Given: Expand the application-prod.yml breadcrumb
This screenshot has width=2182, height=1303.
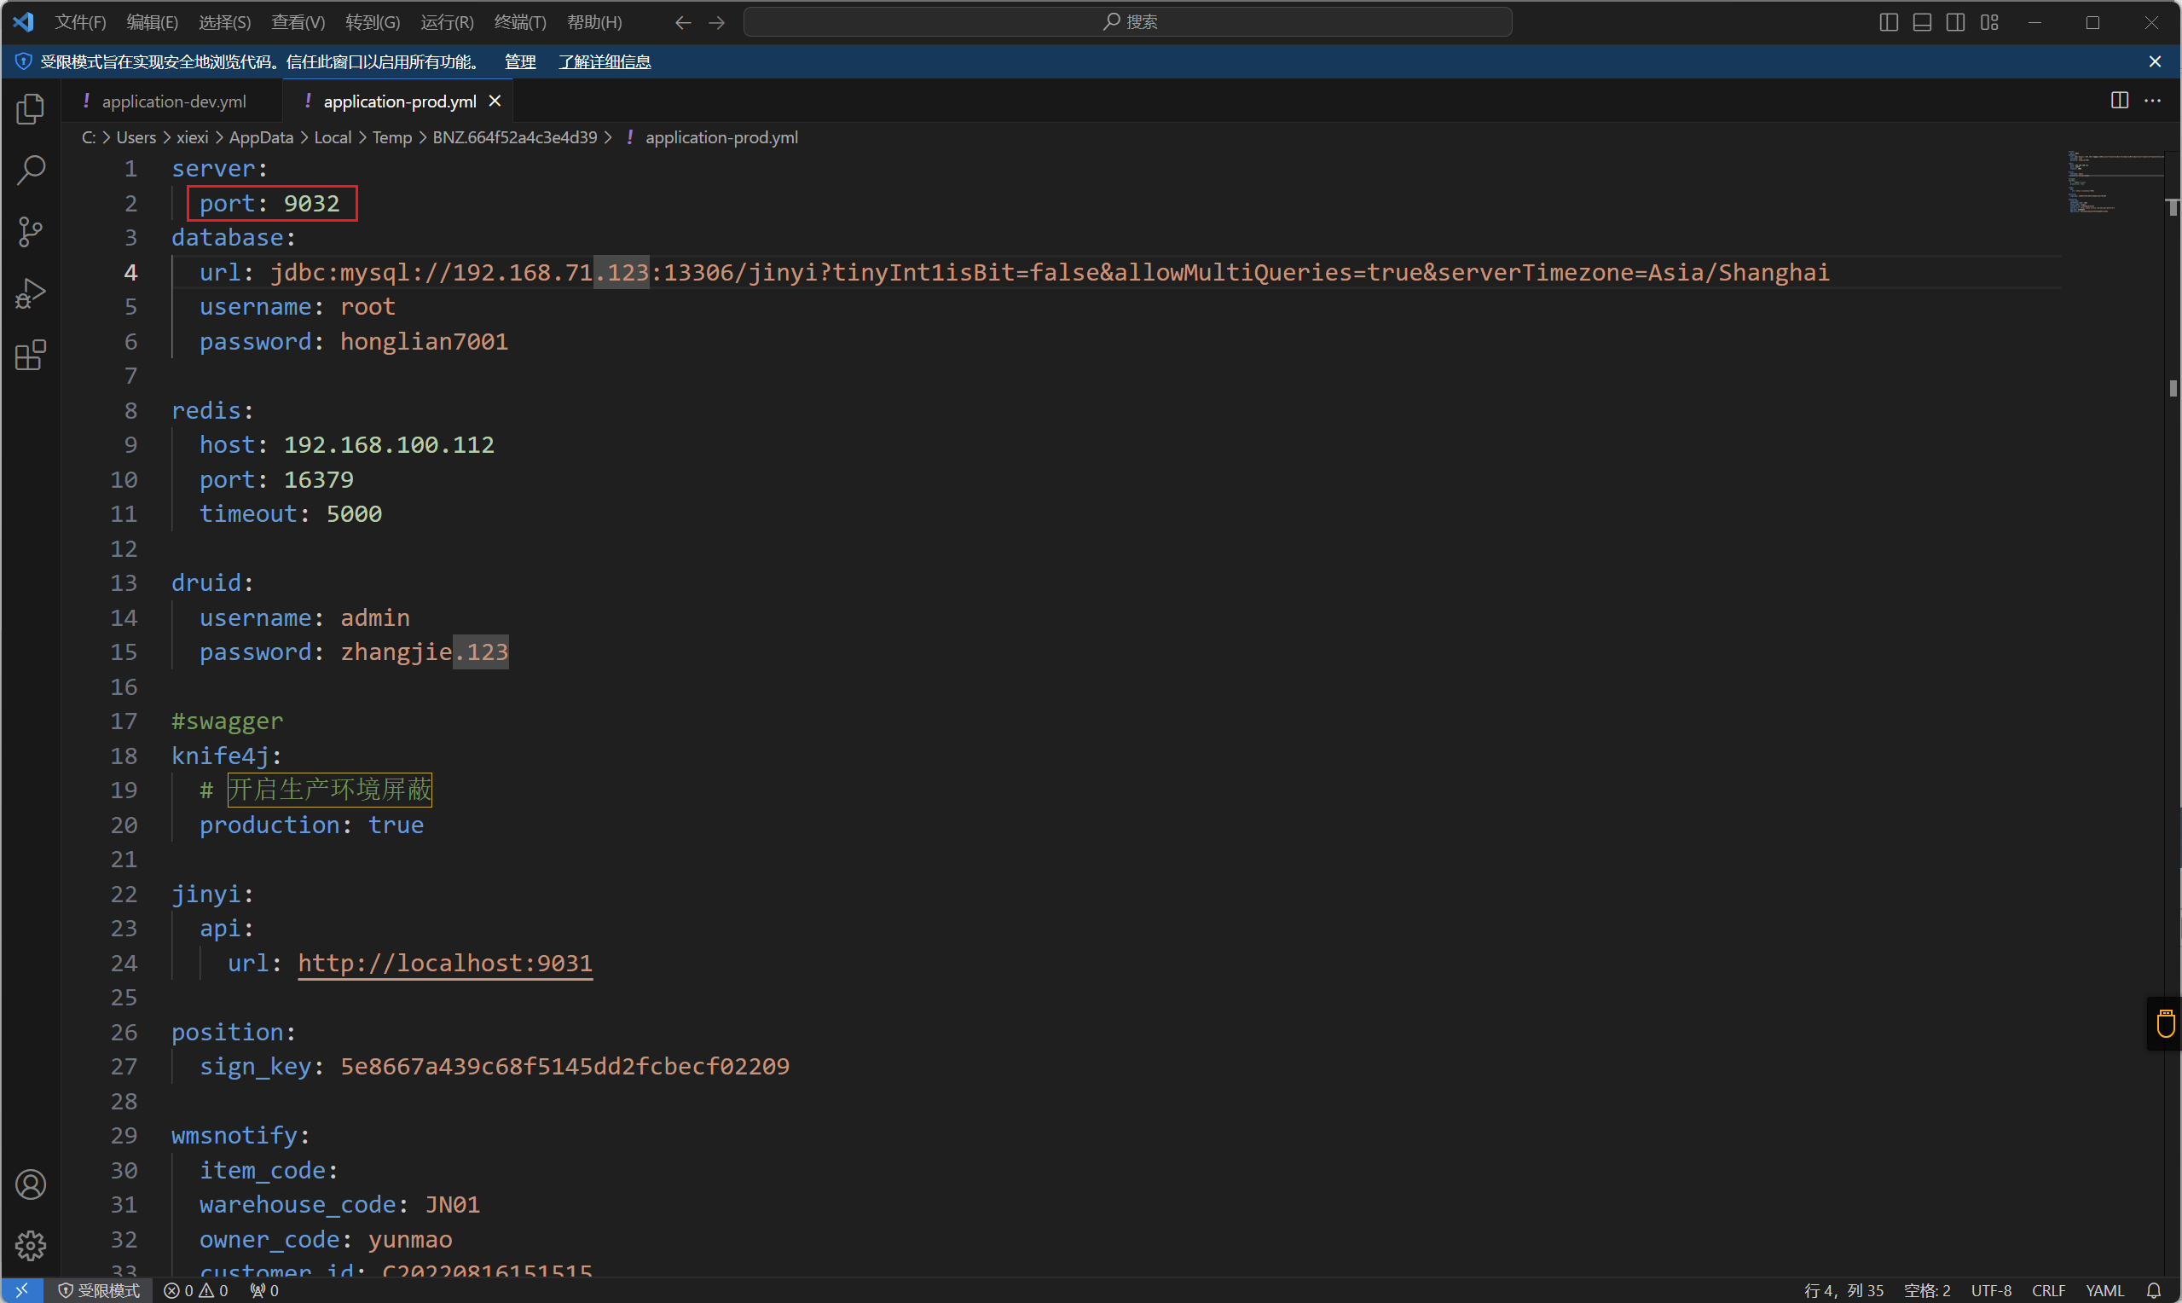Looking at the screenshot, I should [721, 137].
